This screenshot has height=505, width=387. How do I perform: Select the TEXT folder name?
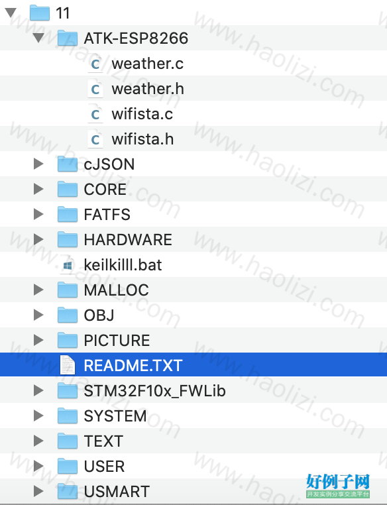tap(103, 441)
